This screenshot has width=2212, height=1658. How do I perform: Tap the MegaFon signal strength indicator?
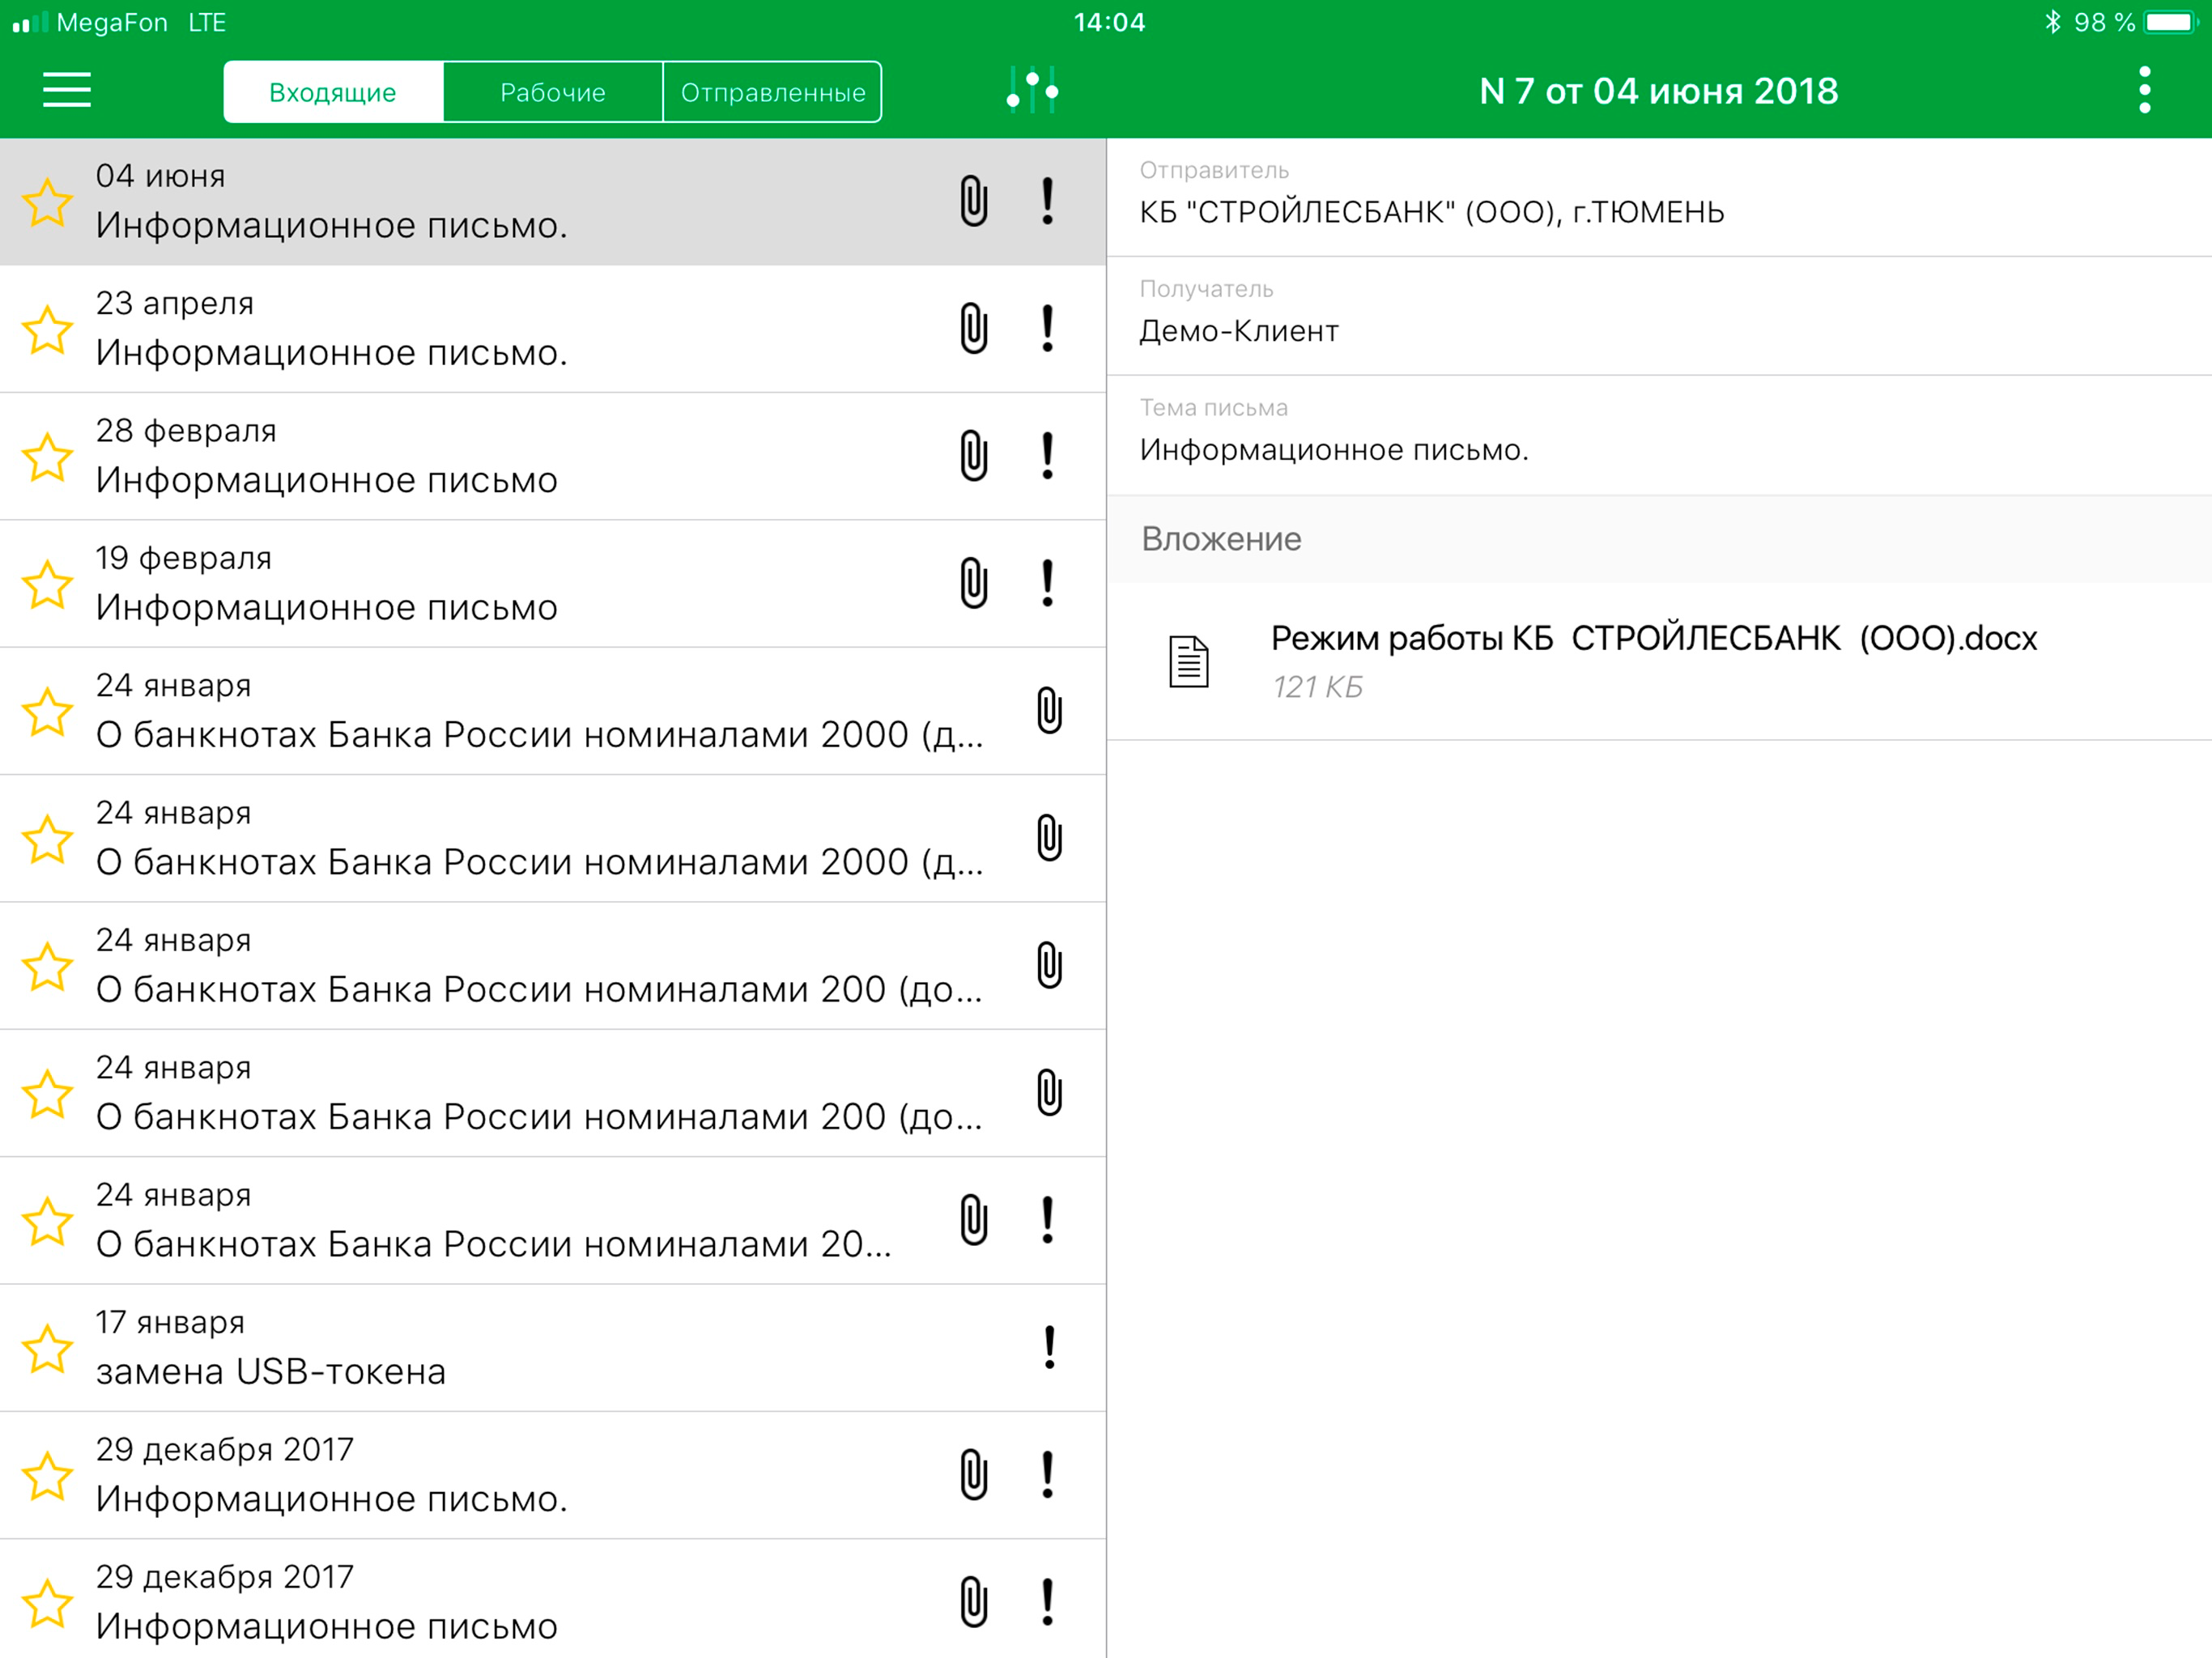pos(30,22)
